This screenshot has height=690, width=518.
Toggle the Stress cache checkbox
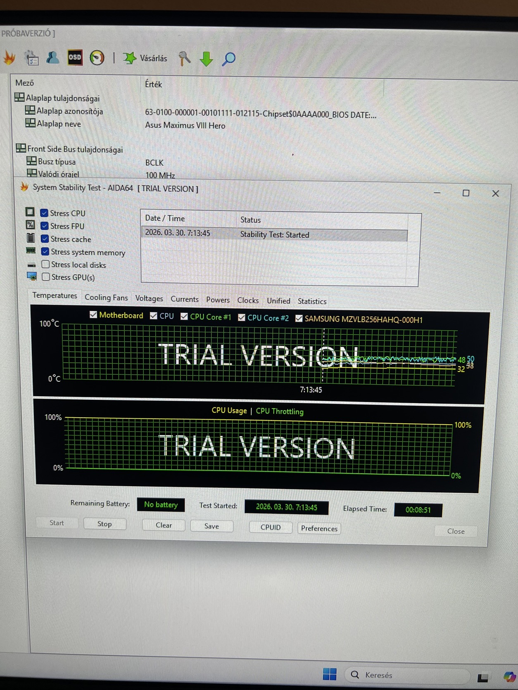[x=45, y=239]
